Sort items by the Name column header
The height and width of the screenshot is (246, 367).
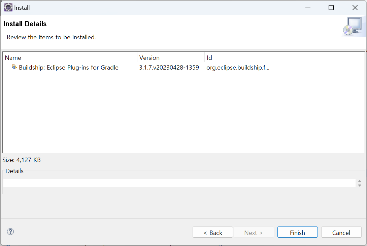click(70, 57)
